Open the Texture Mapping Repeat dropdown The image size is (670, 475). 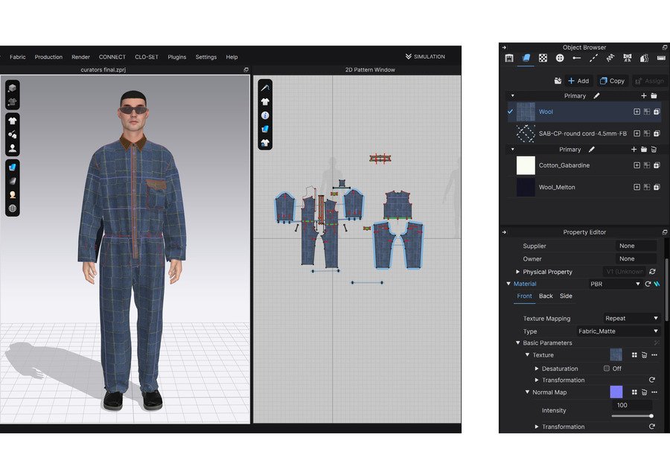(x=631, y=319)
